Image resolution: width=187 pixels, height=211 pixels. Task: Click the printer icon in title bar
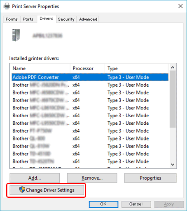click(7, 6)
